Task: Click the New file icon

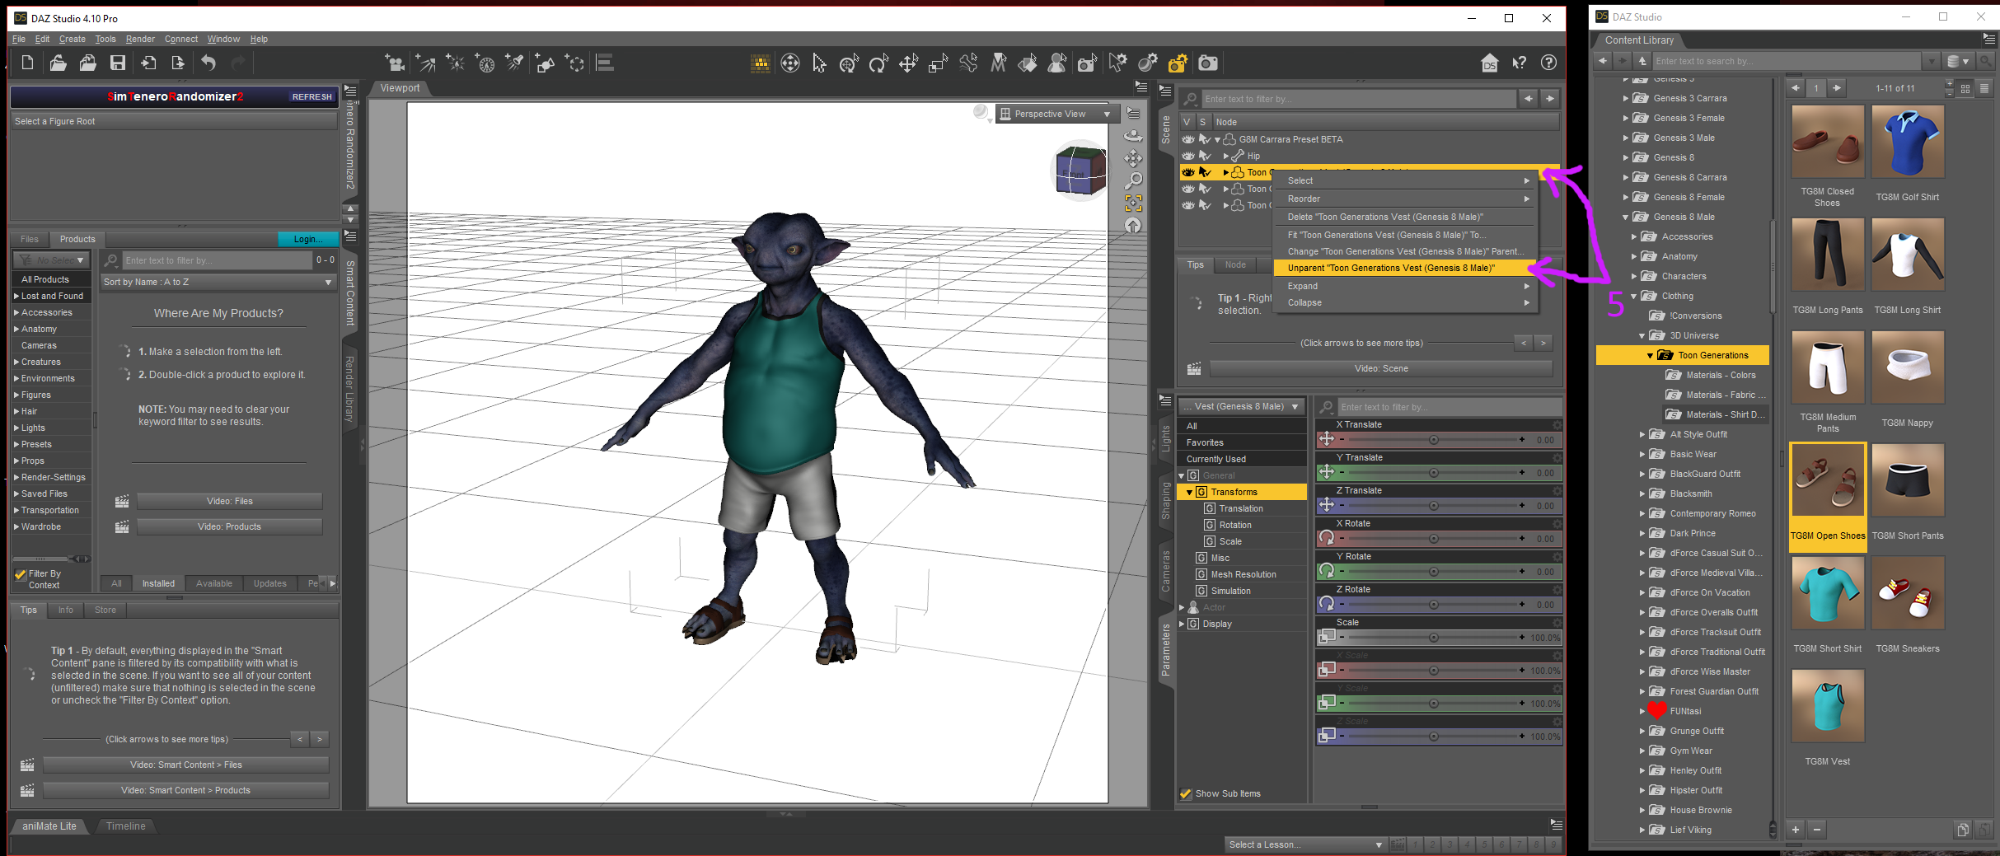Action: click(27, 63)
